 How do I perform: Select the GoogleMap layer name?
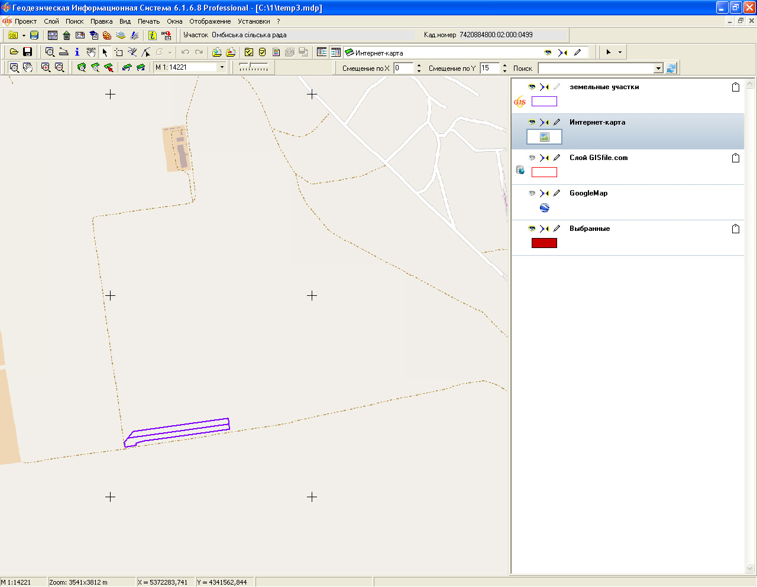tap(588, 193)
